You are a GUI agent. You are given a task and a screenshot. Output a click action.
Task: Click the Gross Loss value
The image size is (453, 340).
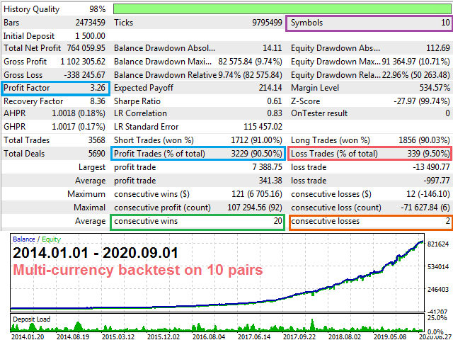click(x=82, y=74)
